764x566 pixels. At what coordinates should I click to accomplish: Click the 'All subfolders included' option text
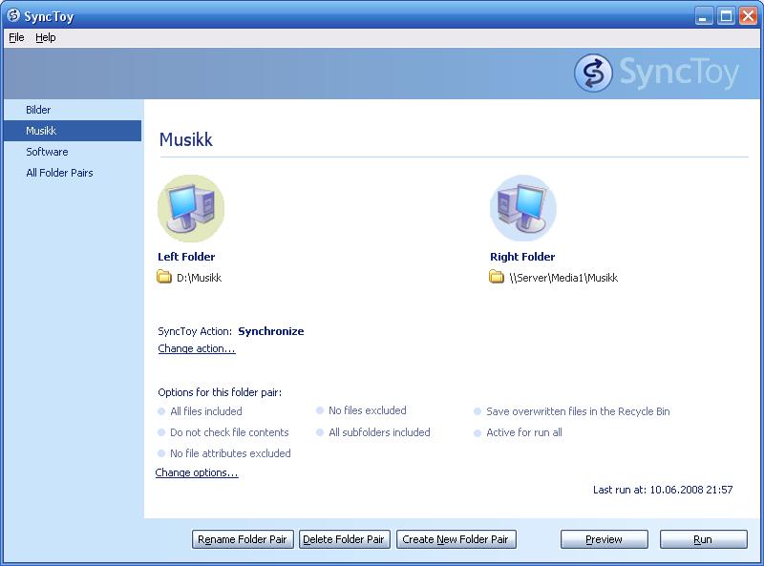(x=379, y=432)
